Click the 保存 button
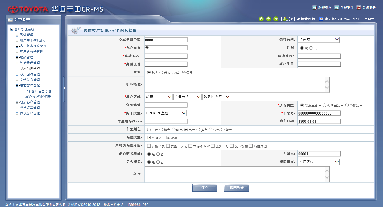 coord(205,188)
